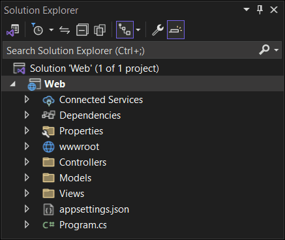Expand the Program.cs node
285x240 pixels.
[x=27, y=224]
